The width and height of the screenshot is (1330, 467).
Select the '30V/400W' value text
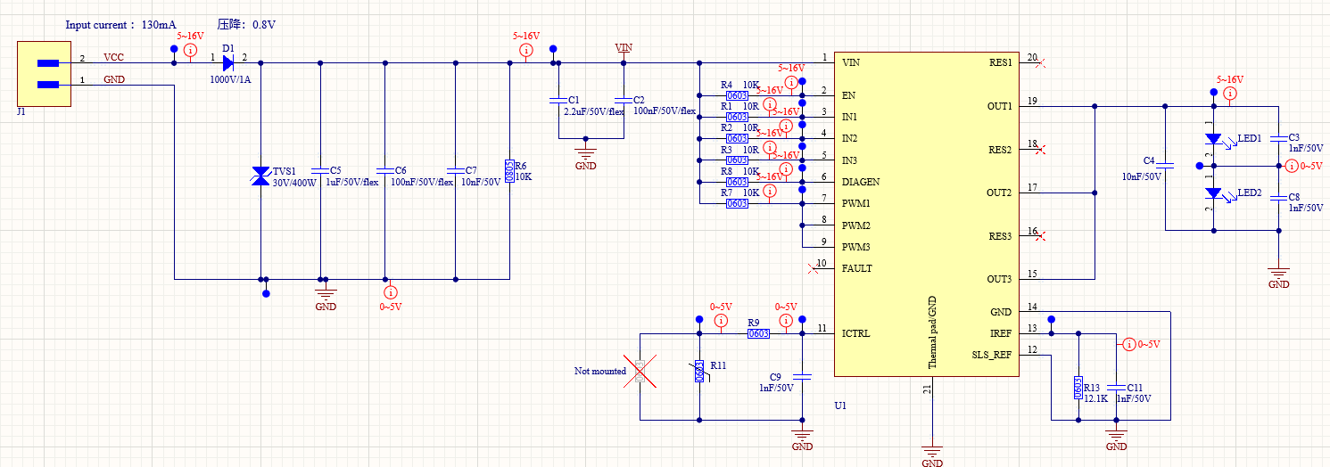[x=293, y=182]
